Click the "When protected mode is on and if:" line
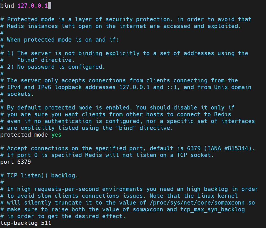The image size is (266, 228). pos(63,40)
